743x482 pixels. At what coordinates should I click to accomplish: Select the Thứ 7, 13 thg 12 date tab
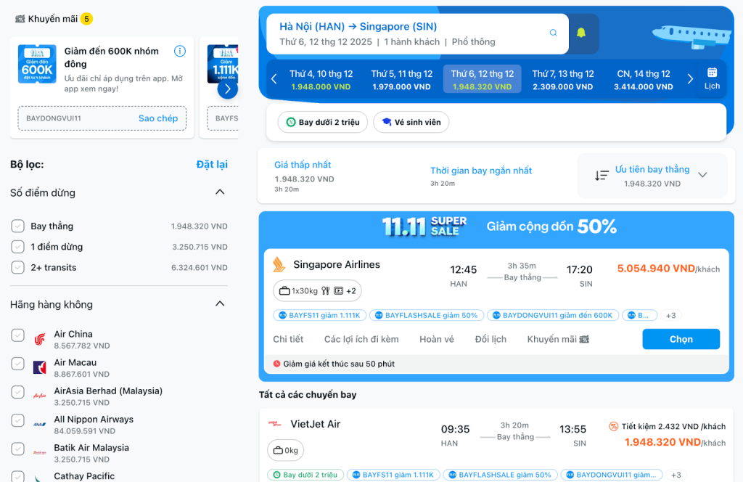[563, 79]
